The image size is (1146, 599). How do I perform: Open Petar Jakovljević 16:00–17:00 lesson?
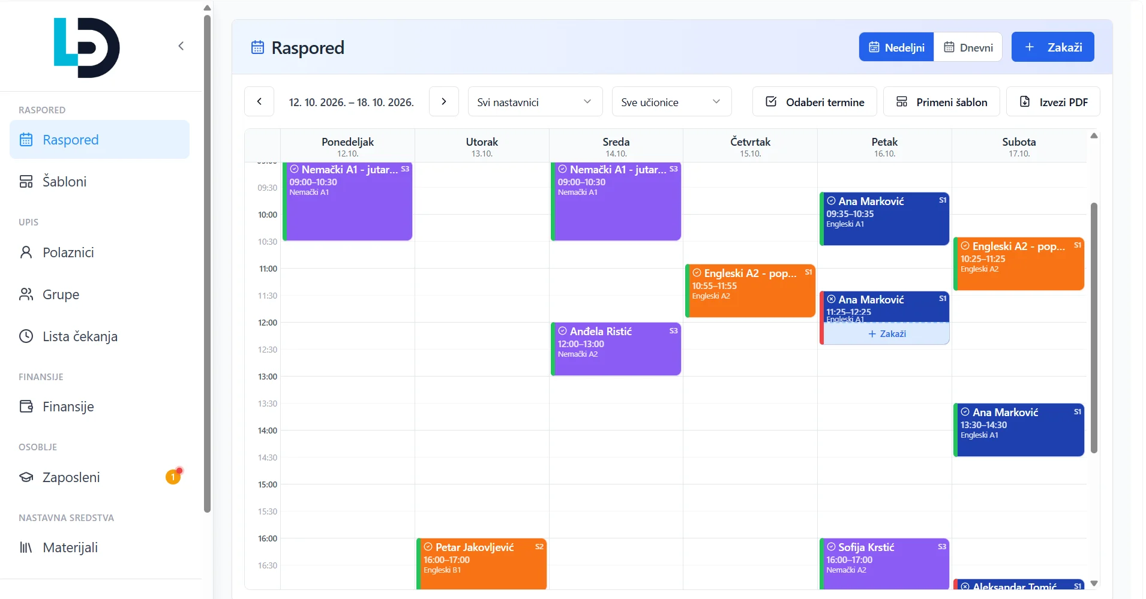482,564
